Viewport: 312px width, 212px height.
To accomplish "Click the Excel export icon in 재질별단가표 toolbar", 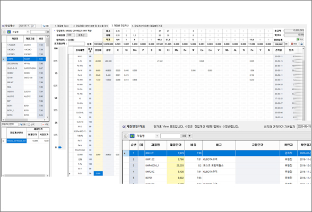I will coord(132,136).
